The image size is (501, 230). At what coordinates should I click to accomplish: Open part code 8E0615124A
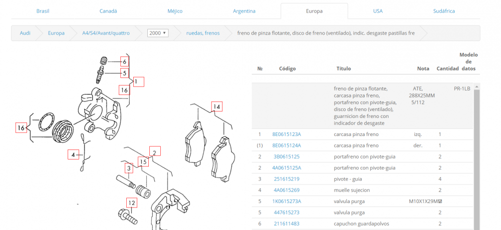pyautogui.click(x=287, y=145)
